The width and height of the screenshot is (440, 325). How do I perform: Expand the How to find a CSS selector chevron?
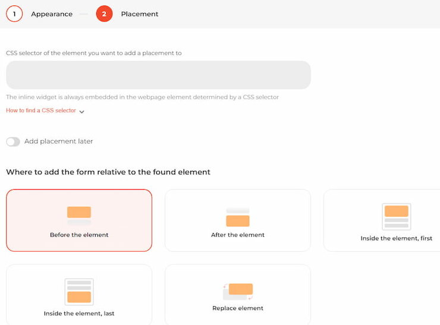(x=81, y=112)
